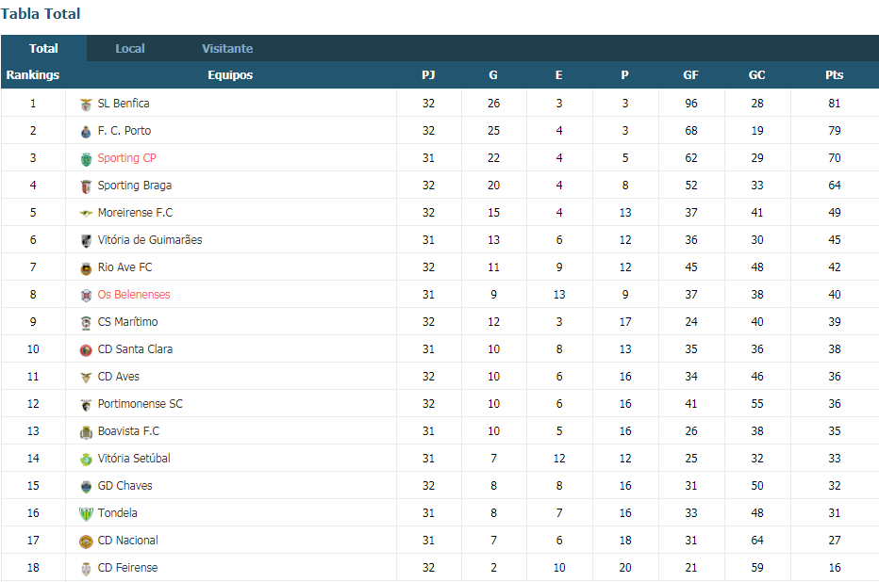Open the Os Belenenses team link
Image resolution: width=879 pixels, height=582 pixels.
[x=134, y=295]
